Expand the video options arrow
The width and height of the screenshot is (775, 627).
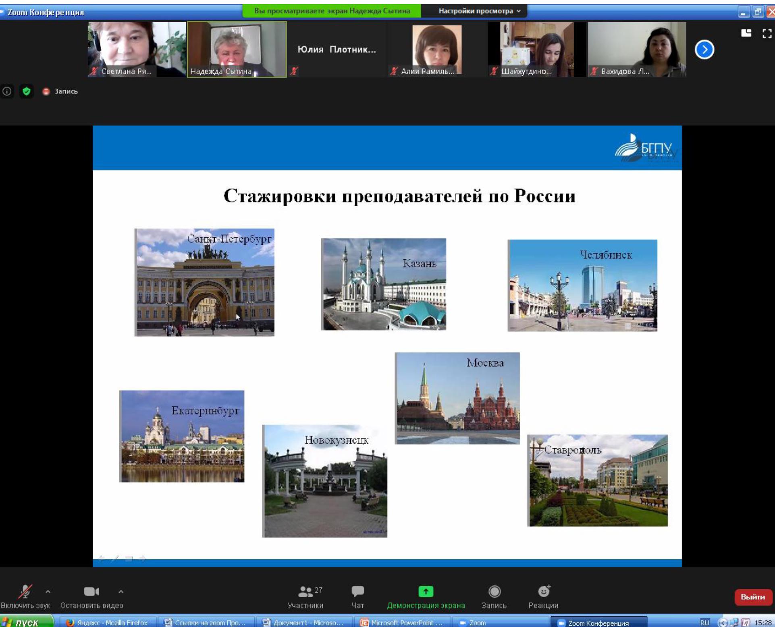[121, 591]
